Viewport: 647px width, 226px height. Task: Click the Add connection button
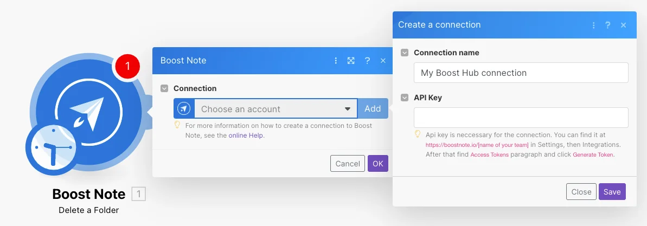373,109
